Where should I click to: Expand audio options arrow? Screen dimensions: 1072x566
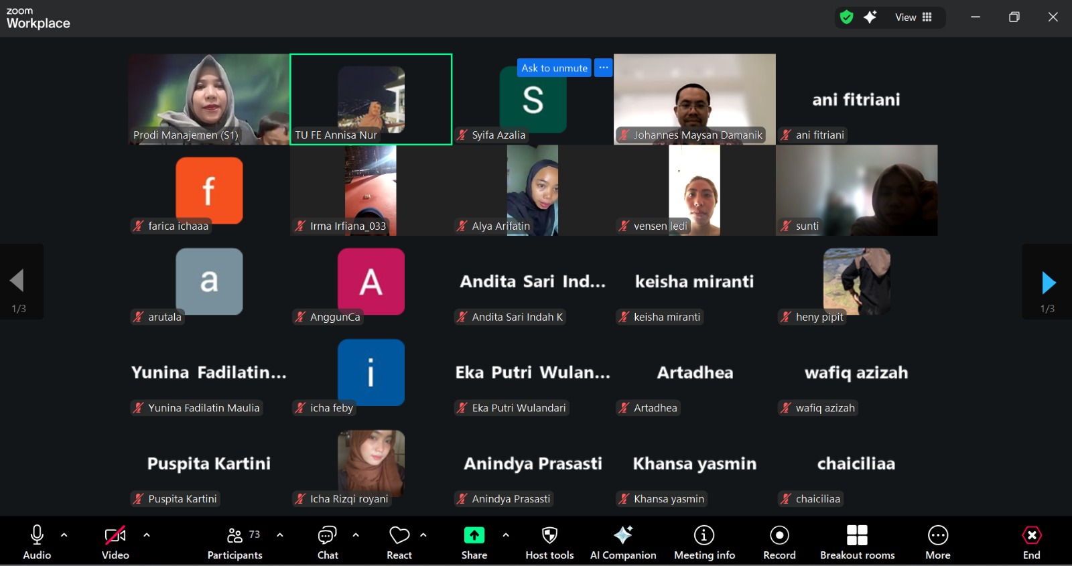point(64,535)
